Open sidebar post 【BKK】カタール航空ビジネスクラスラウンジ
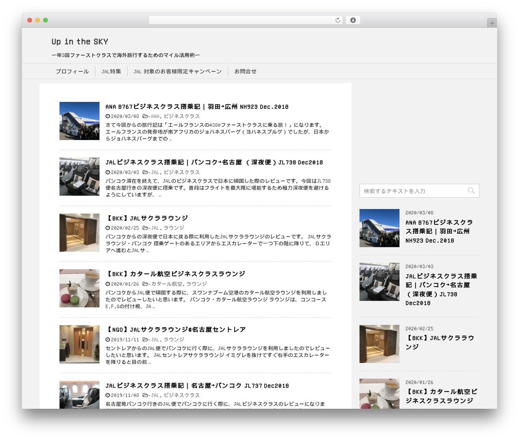Screen dimensions: 519x440 (442, 396)
